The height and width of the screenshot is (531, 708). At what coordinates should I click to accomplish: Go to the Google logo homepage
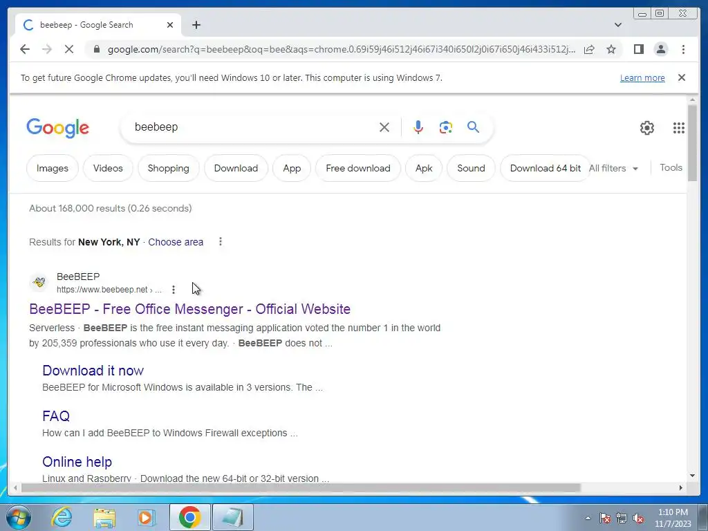58,128
